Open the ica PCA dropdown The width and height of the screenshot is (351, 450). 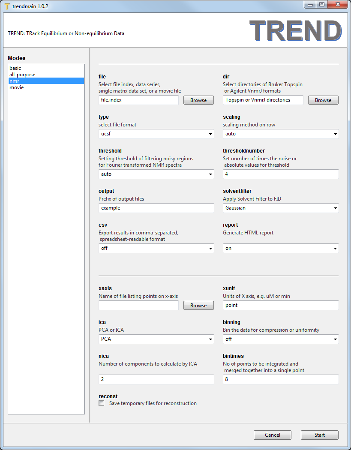(156, 339)
